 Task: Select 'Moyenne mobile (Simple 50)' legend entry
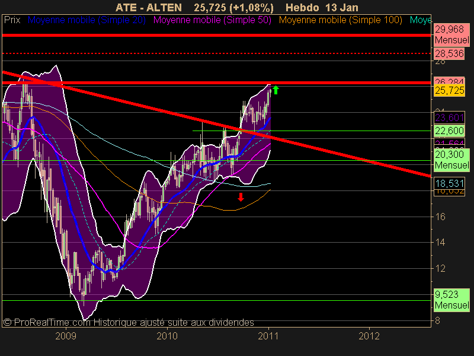tap(212, 20)
